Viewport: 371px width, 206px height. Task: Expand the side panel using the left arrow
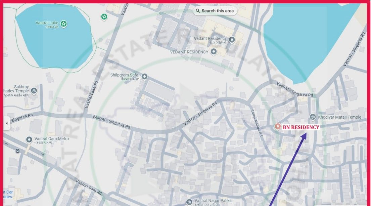[x=6, y=123]
